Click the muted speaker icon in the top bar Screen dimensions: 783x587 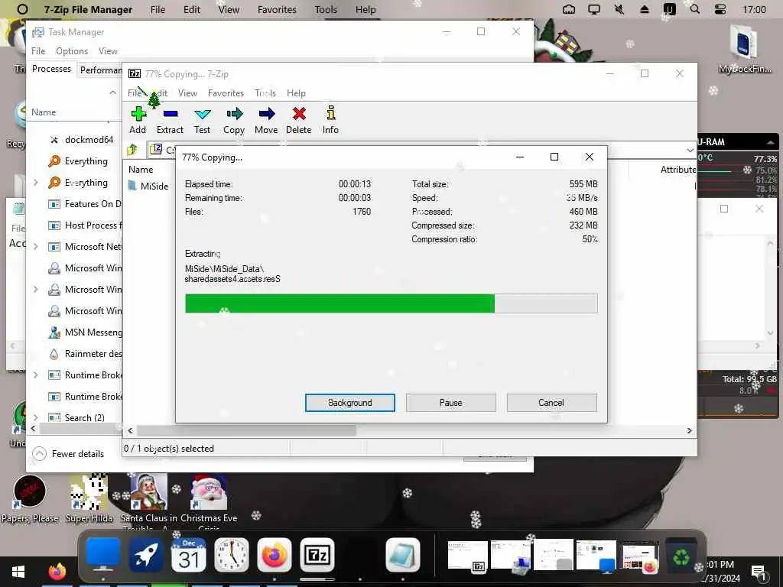619,9
